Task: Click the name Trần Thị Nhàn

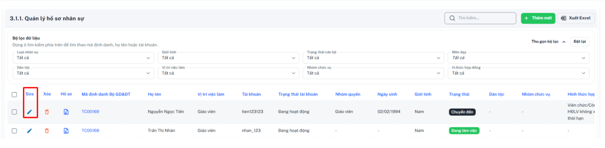Action: [x=161, y=131]
